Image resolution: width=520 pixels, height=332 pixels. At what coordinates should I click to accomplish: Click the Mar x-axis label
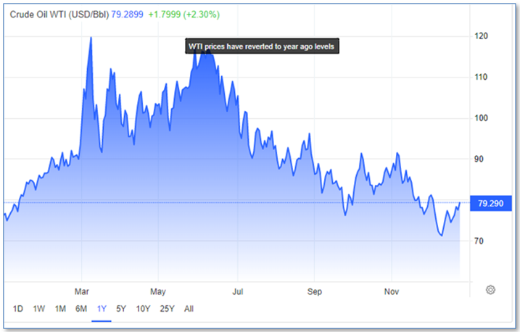81,291
